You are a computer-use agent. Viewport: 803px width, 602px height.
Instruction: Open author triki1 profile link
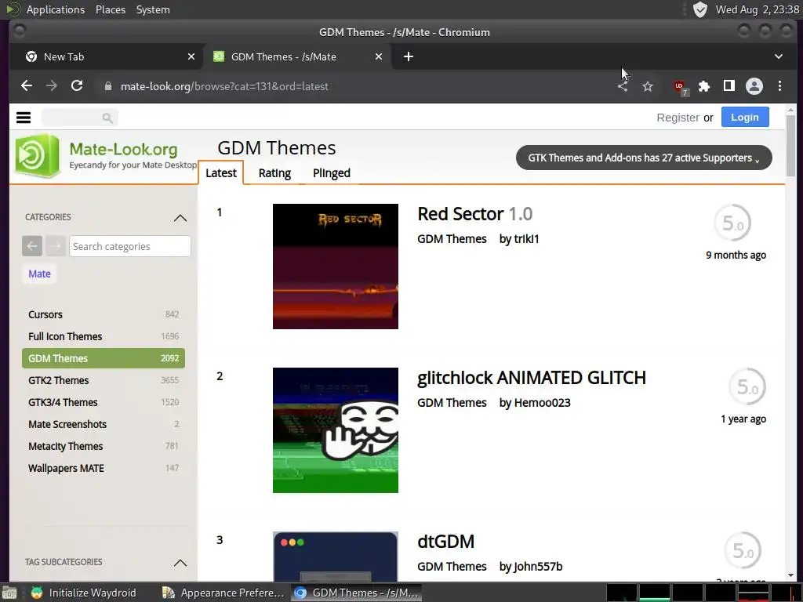526,239
